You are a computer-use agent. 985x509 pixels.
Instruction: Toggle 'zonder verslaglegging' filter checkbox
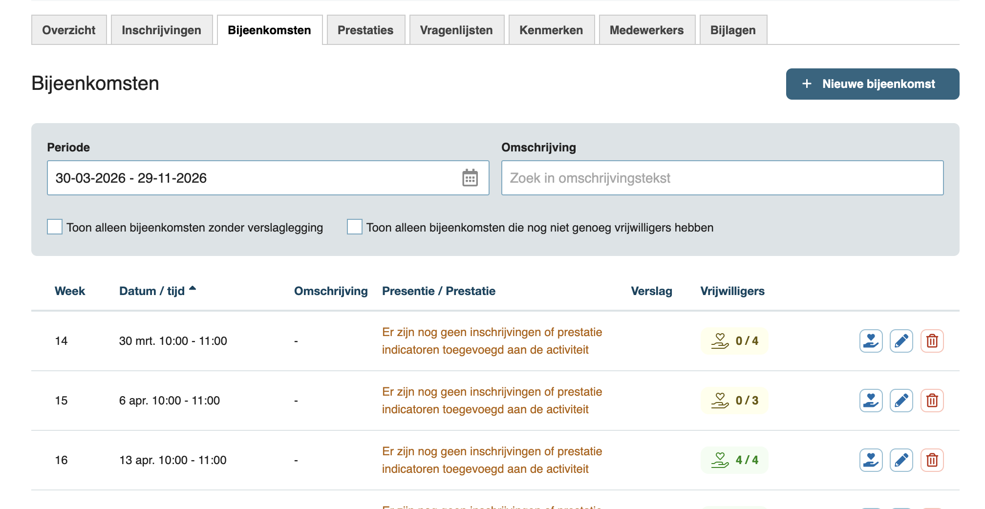[x=55, y=227]
